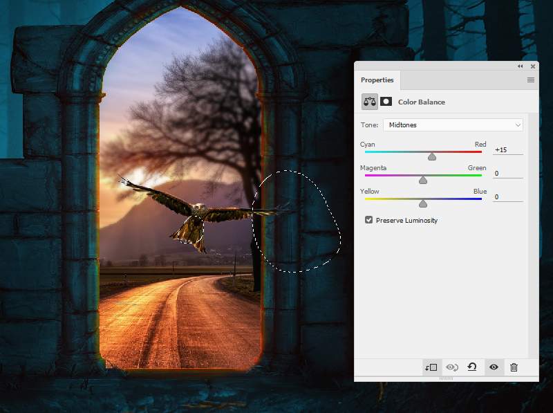Open the Tone dropdown set to Midtones
The image size is (553, 413).
click(x=453, y=125)
